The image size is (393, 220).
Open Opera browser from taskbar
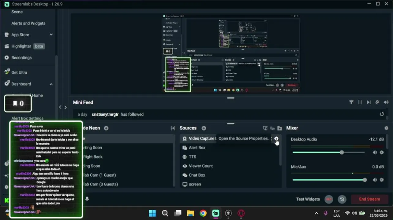tap(241, 213)
